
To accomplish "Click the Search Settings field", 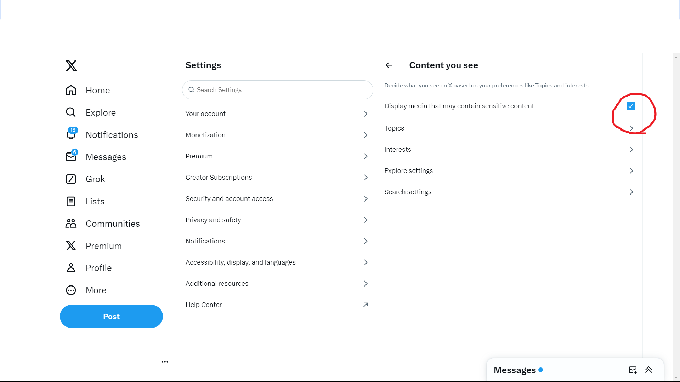I will (278, 90).
